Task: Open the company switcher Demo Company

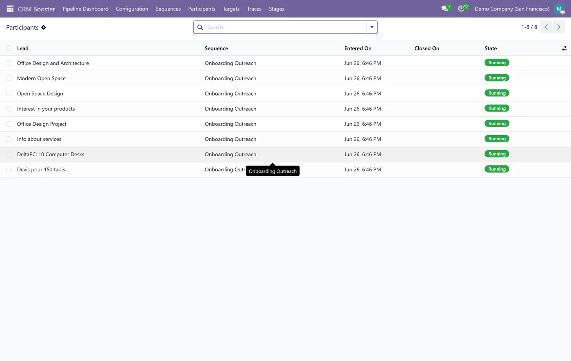Action: (512, 9)
